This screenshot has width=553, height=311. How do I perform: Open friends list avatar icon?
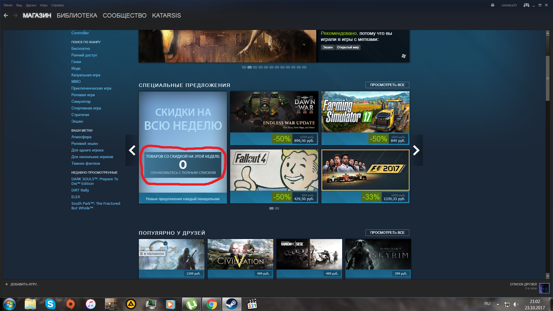click(544, 288)
